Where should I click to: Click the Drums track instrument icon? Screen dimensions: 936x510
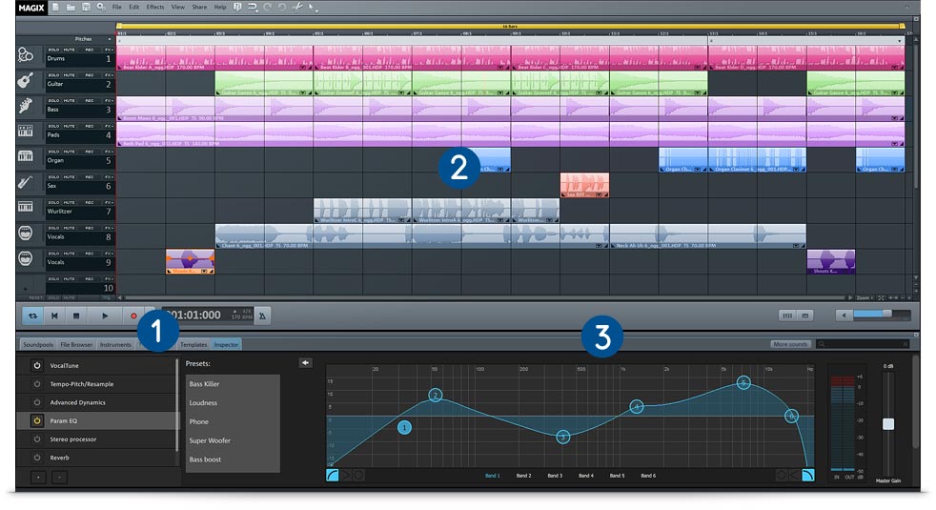tap(25, 55)
